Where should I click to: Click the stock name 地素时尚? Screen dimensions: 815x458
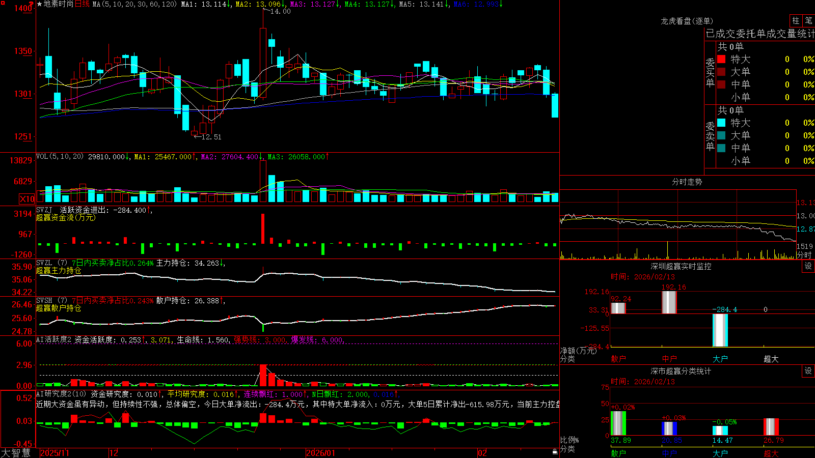point(59,4)
